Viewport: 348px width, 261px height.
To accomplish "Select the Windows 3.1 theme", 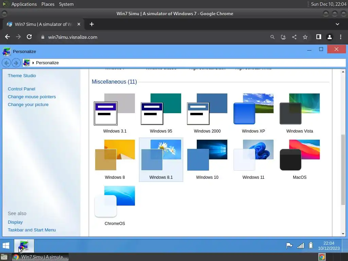I will coord(115,114).
